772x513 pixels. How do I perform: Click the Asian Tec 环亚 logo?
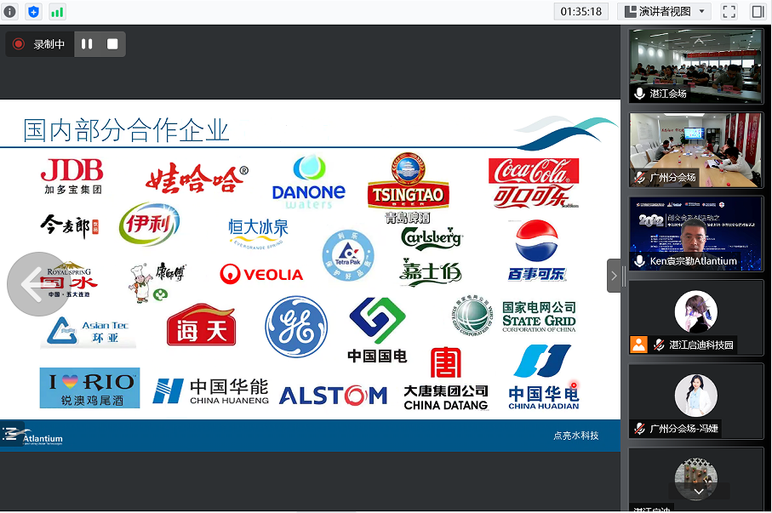coord(88,332)
